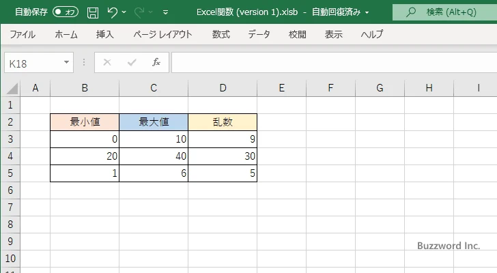Select cell D4 containing 30

tap(223, 156)
